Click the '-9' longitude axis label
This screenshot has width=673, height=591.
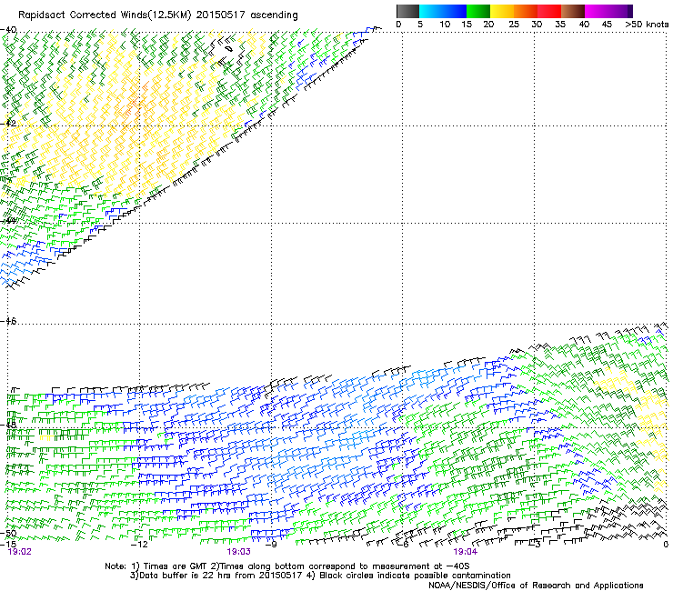point(271,545)
